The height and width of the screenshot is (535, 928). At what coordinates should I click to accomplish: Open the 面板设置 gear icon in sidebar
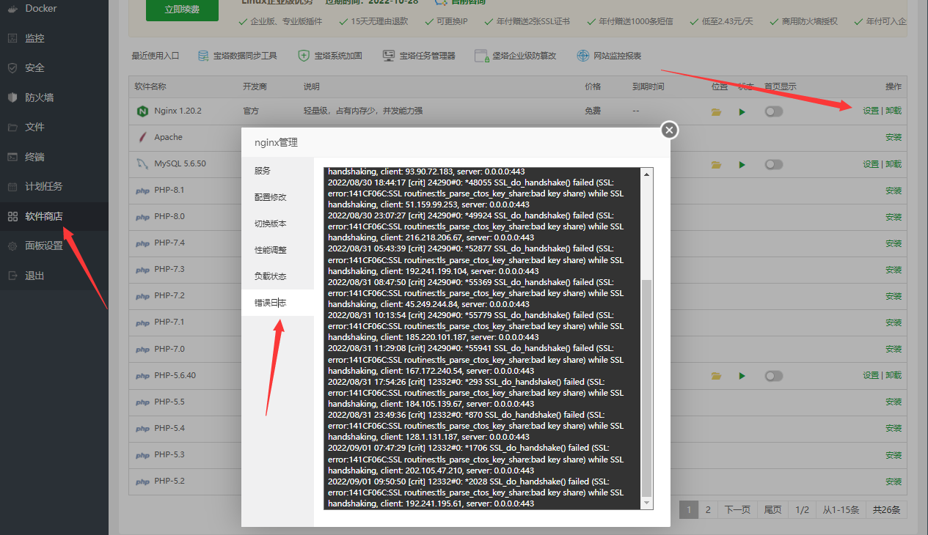click(12, 246)
